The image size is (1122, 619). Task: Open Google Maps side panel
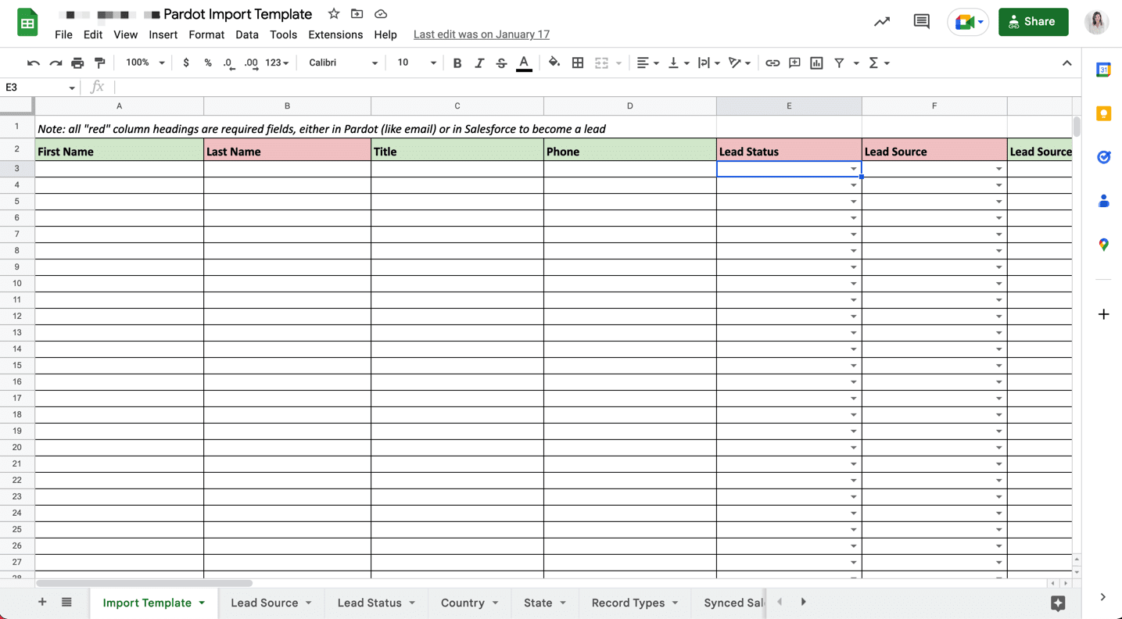click(1103, 245)
